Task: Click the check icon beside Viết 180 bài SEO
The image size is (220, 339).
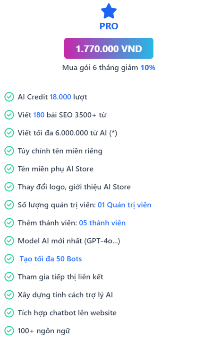Action: 9,115
